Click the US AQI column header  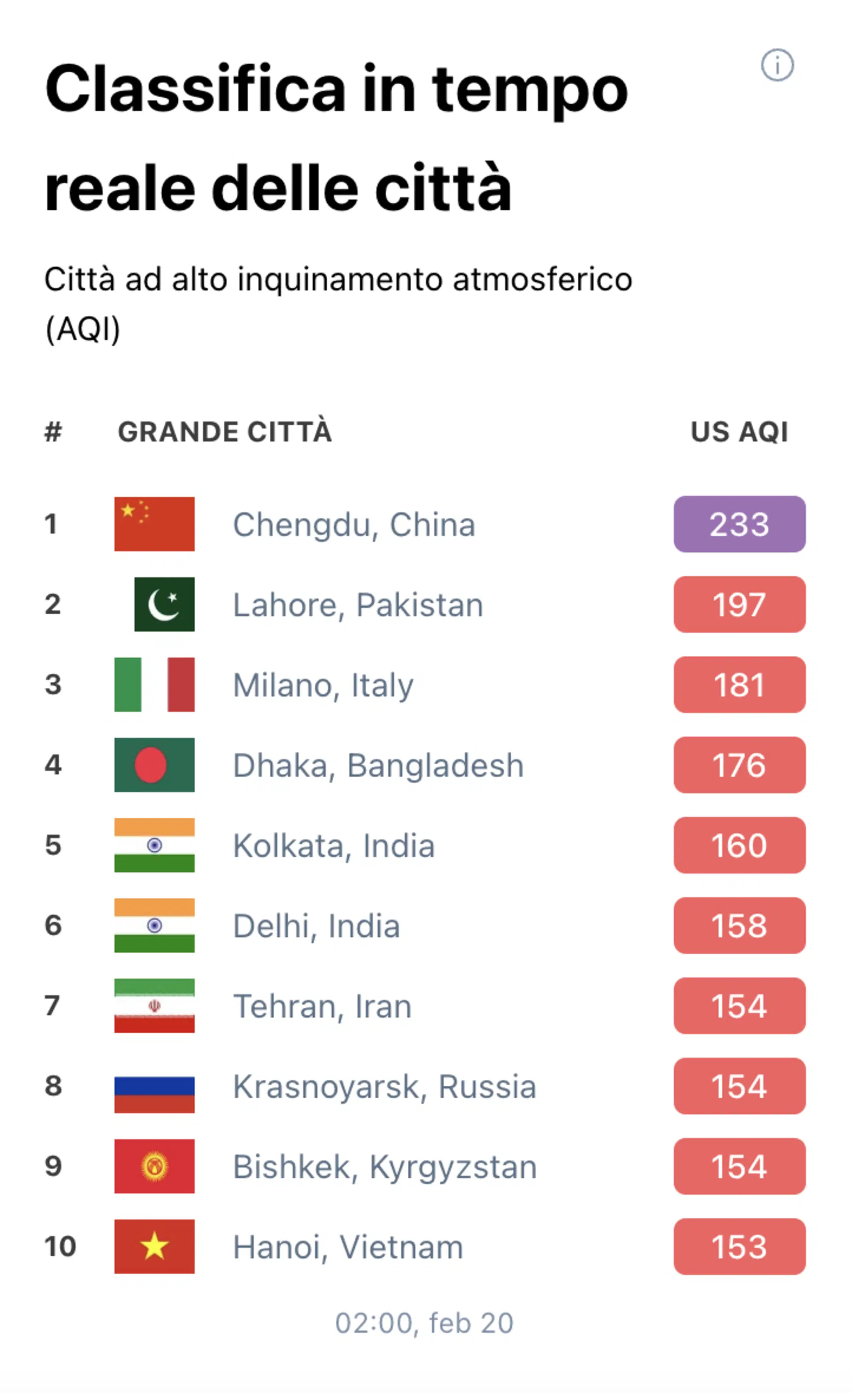click(739, 432)
